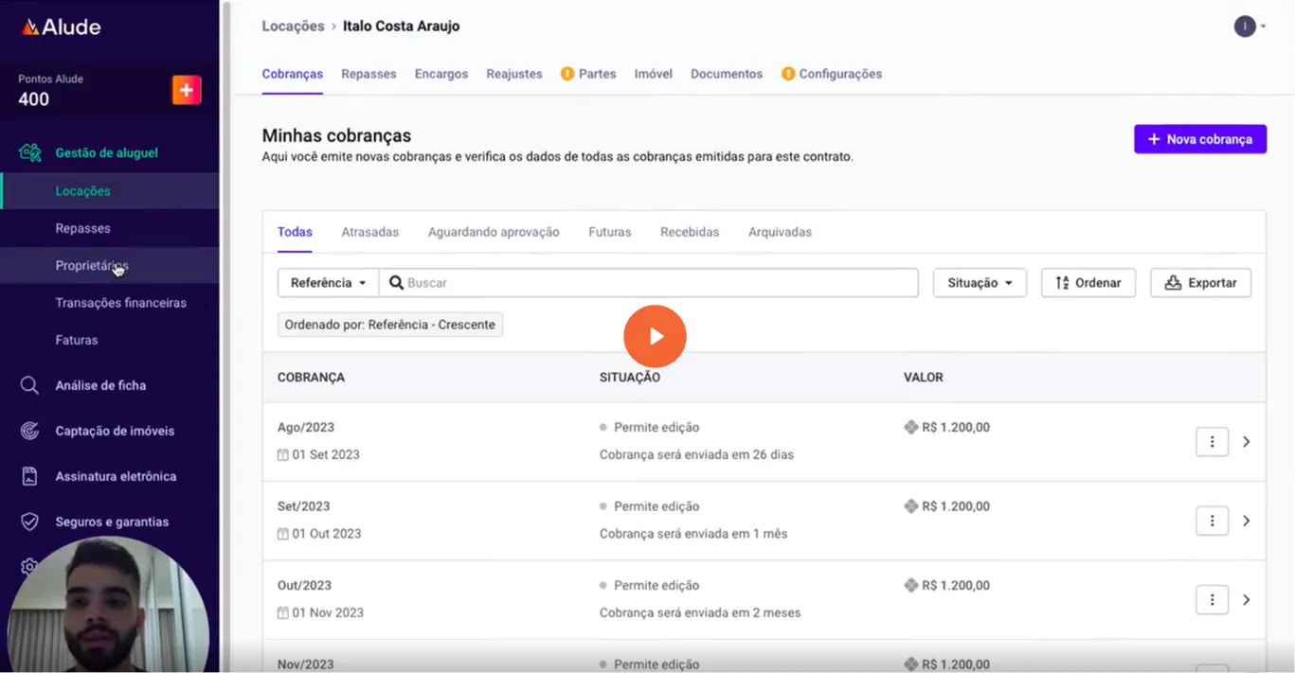
Task: Click the orange plus points button
Action: pos(187,90)
